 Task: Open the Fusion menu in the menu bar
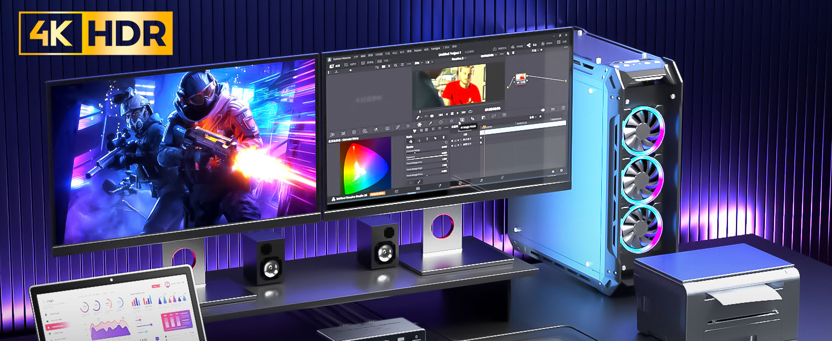click(x=418, y=51)
